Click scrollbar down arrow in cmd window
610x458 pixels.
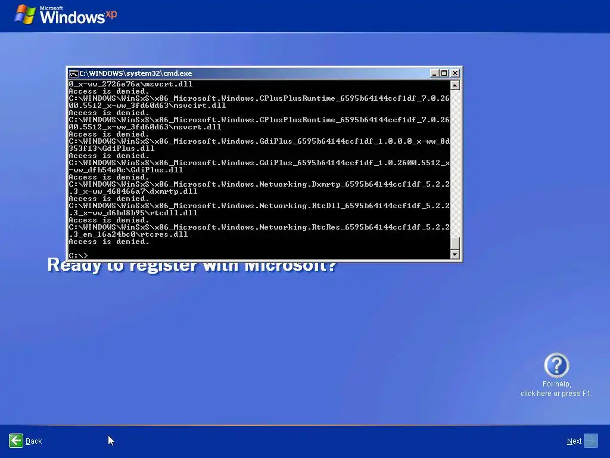click(x=455, y=254)
